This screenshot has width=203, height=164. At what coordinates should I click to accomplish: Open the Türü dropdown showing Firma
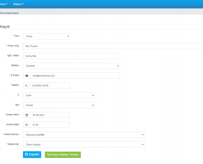pyautogui.click(x=46, y=36)
